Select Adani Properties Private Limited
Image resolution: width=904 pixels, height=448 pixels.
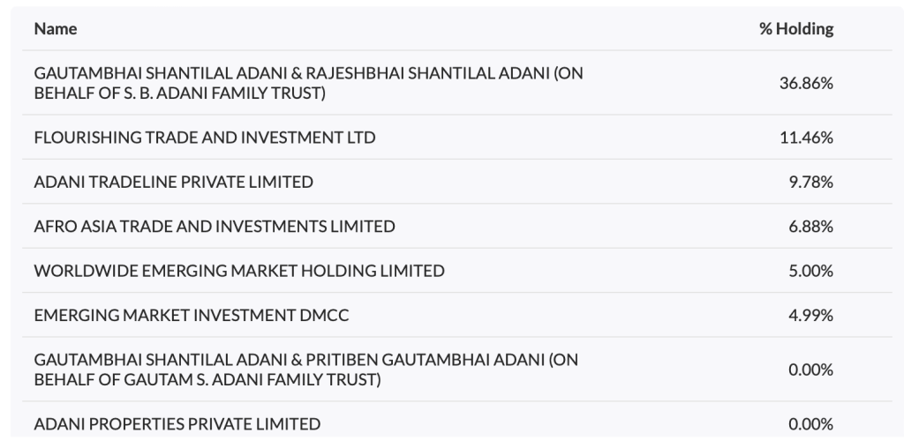(177, 424)
